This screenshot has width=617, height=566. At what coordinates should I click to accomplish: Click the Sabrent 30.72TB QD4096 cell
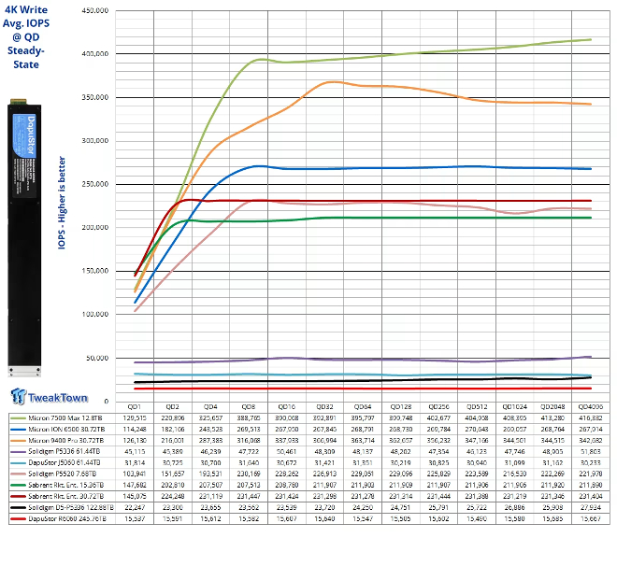(590, 496)
